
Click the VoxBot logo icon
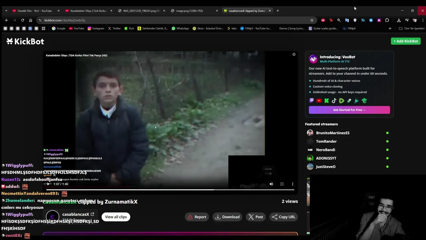pyautogui.click(x=313, y=59)
